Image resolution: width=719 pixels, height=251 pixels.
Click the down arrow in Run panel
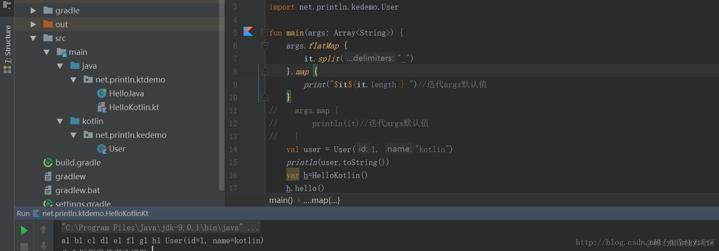pyautogui.click(x=43, y=246)
